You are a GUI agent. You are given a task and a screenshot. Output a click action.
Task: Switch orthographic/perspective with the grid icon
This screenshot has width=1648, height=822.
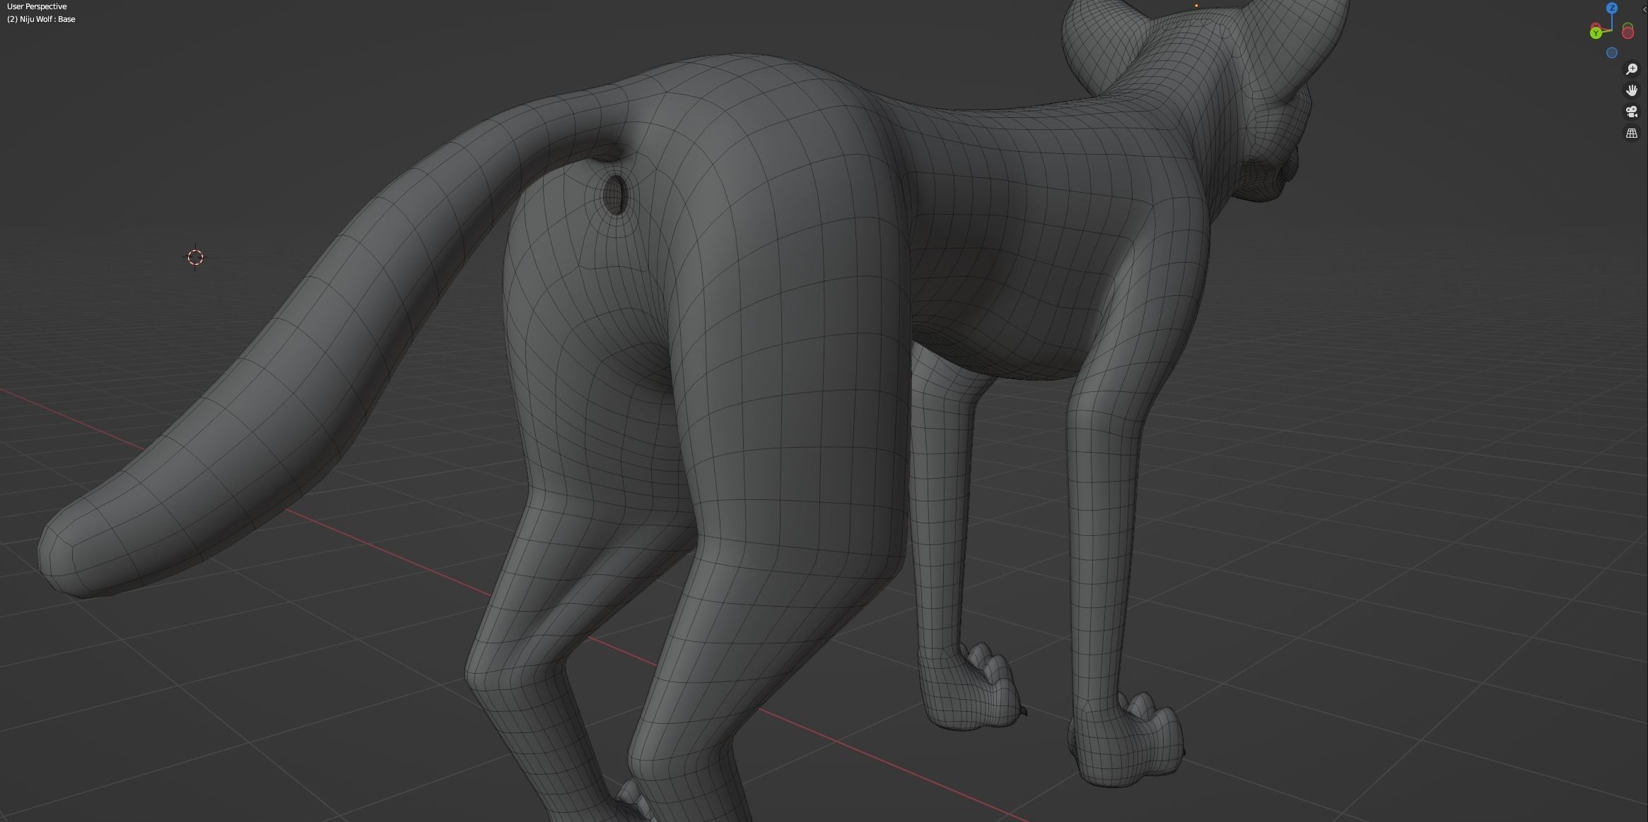pos(1632,133)
